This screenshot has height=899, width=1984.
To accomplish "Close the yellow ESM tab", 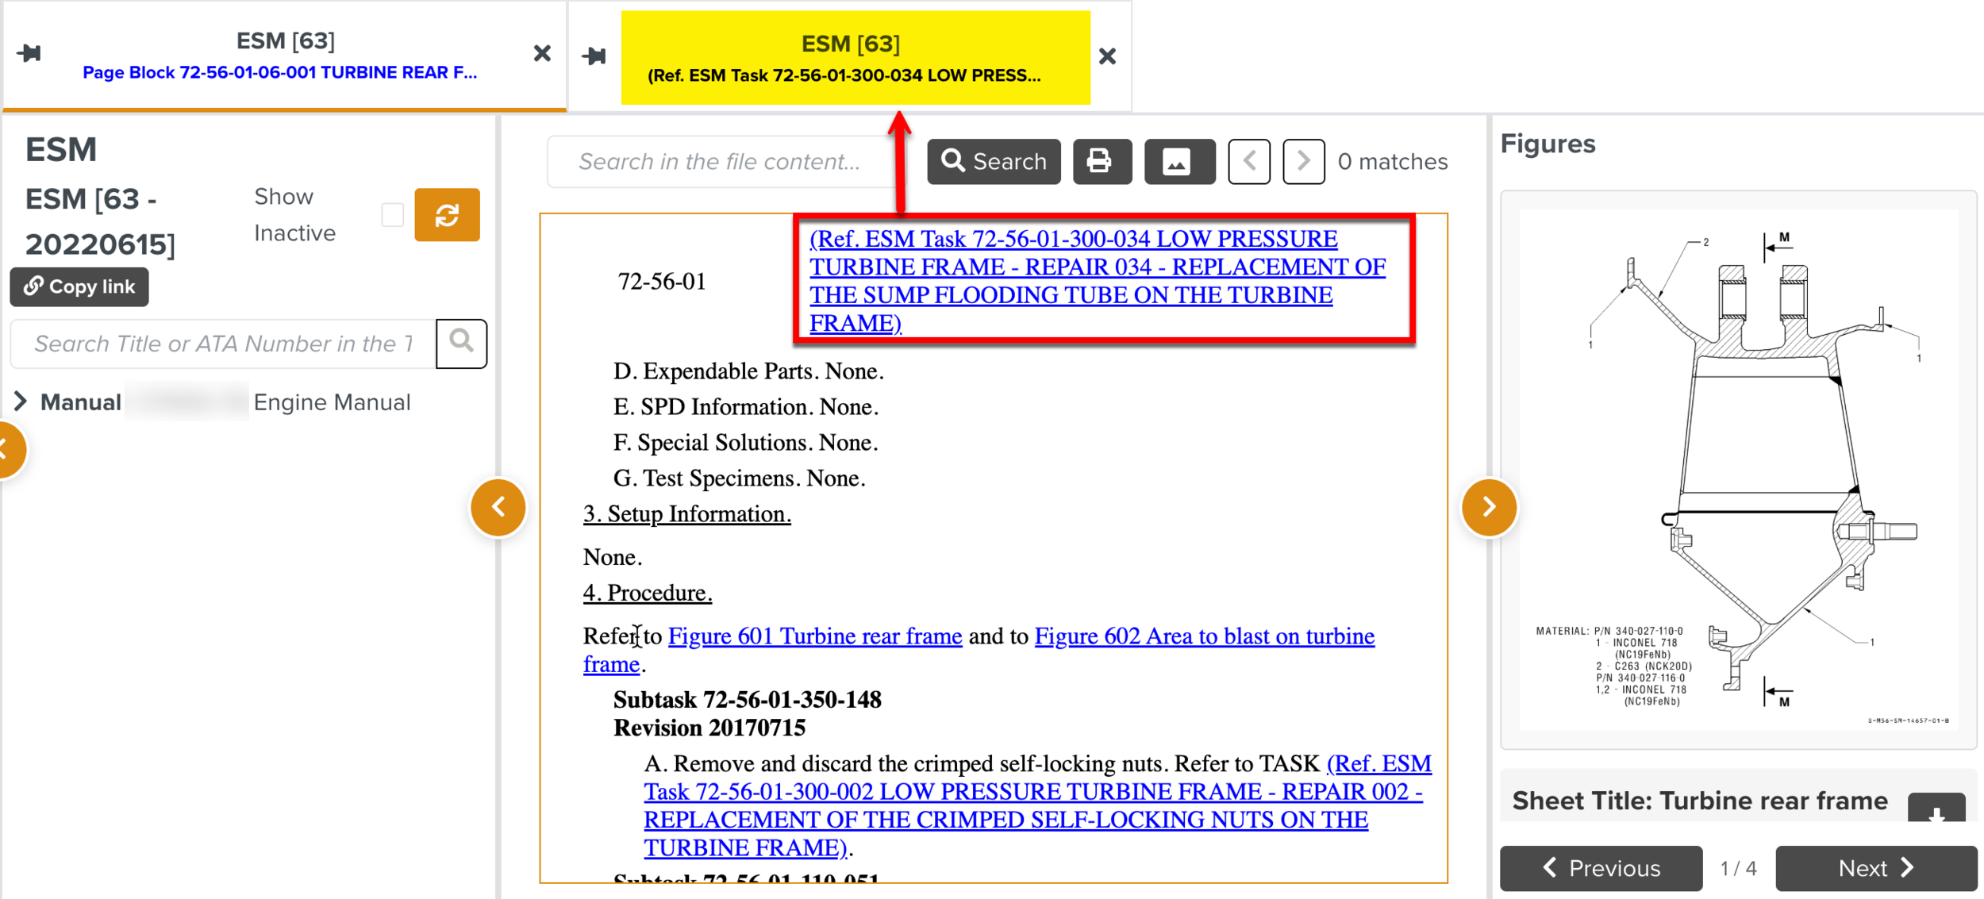I will tap(1107, 56).
